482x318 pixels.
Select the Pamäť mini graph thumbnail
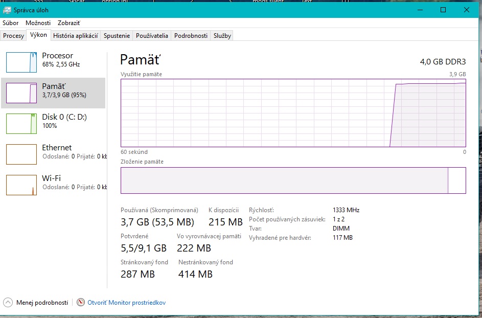click(x=21, y=93)
